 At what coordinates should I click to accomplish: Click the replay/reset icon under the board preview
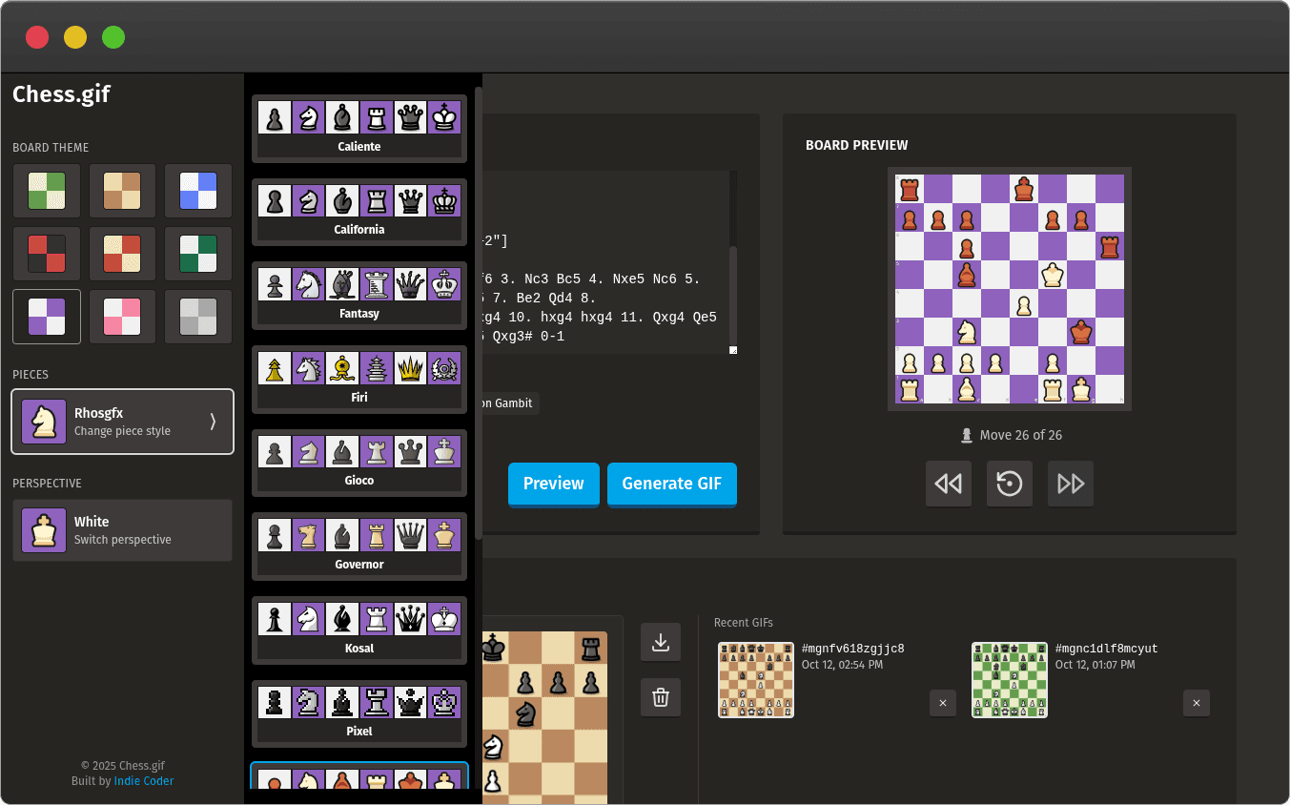1009,484
